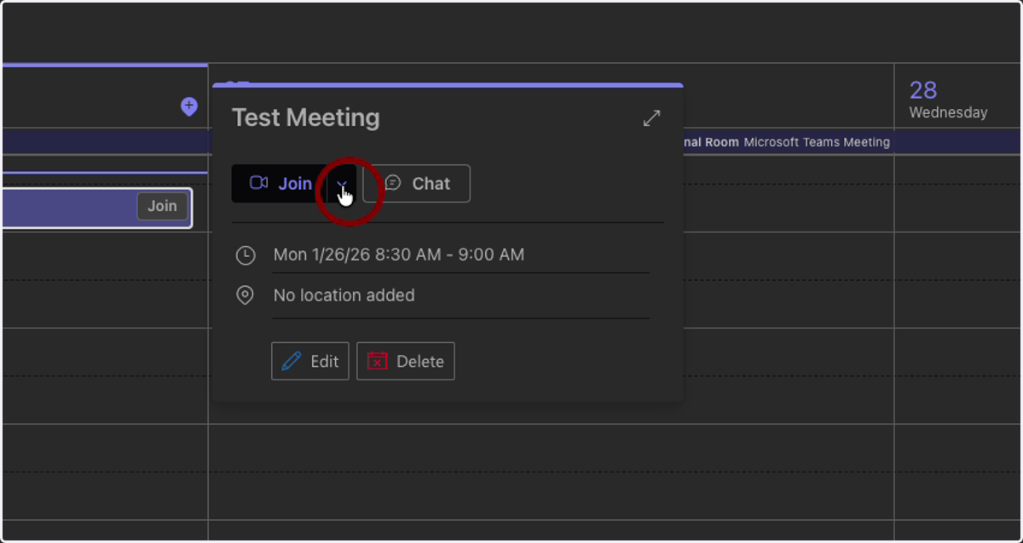This screenshot has height=543, width=1023.
Task: Edit the Test Meeting
Action: point(310,361)
